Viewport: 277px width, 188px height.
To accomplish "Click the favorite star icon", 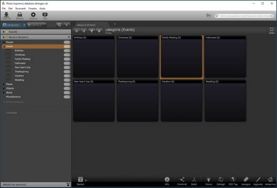I will click(99, 31).
